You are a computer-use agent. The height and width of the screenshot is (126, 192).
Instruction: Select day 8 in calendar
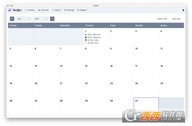(x=96, y=54)
